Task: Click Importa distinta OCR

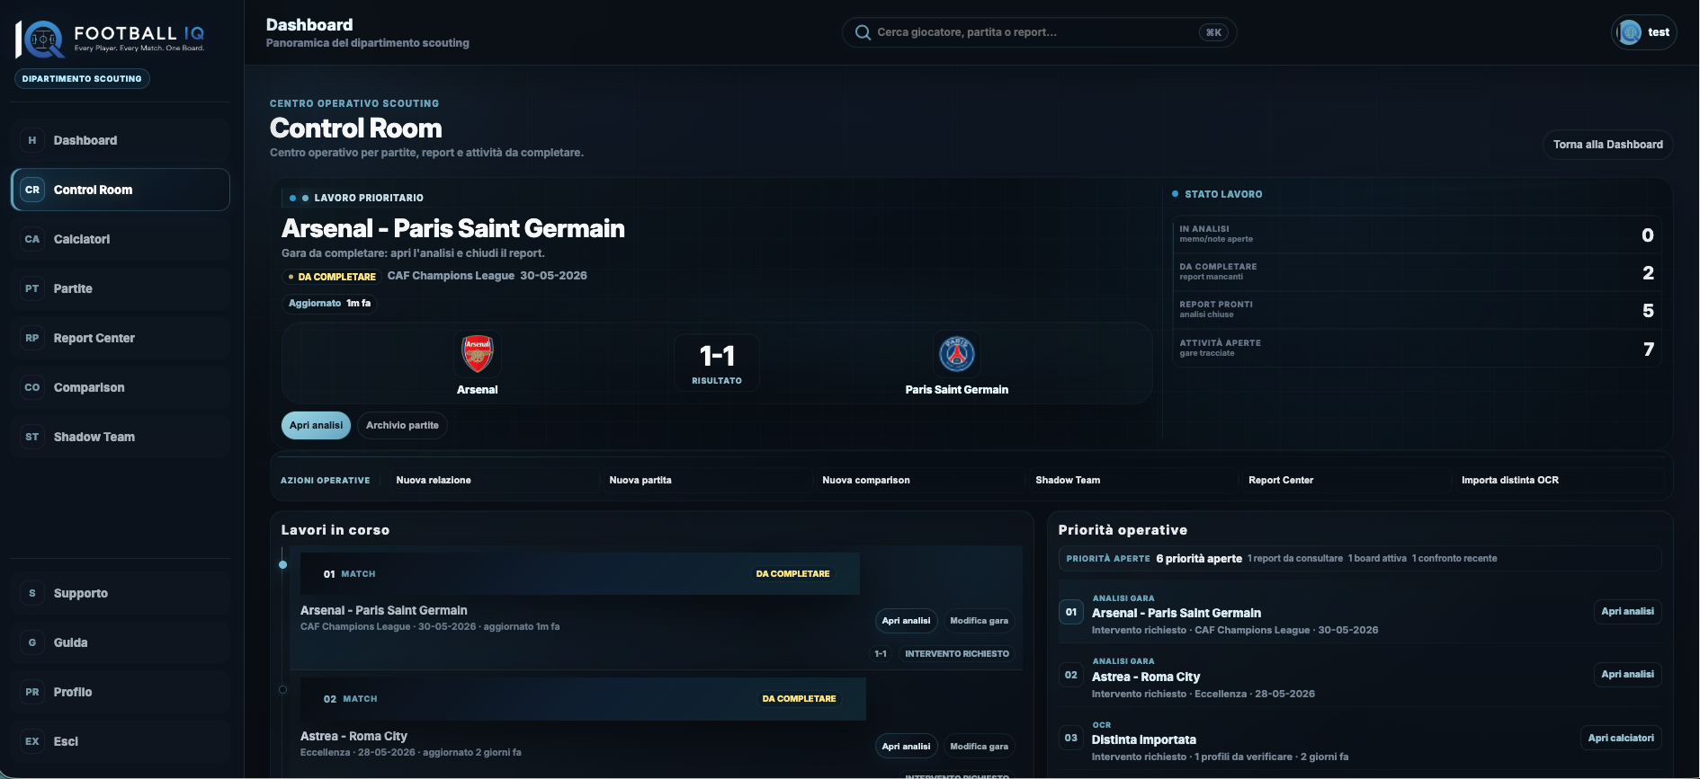Action: pos(1559,480)
